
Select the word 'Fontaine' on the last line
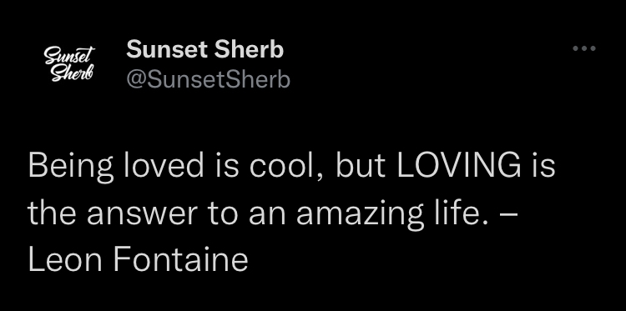180,259
